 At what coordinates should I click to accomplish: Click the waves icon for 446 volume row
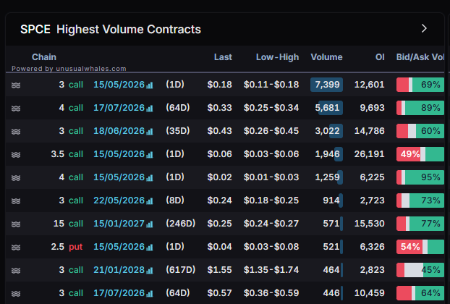16,294
